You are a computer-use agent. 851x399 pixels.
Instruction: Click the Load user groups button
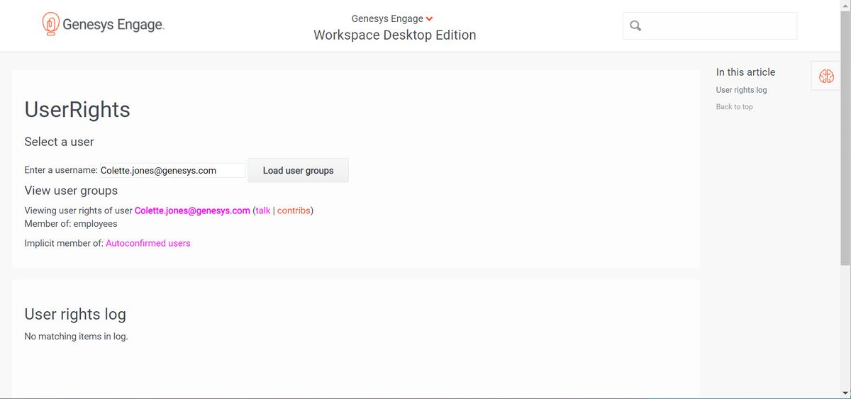[x=298, y=170]
